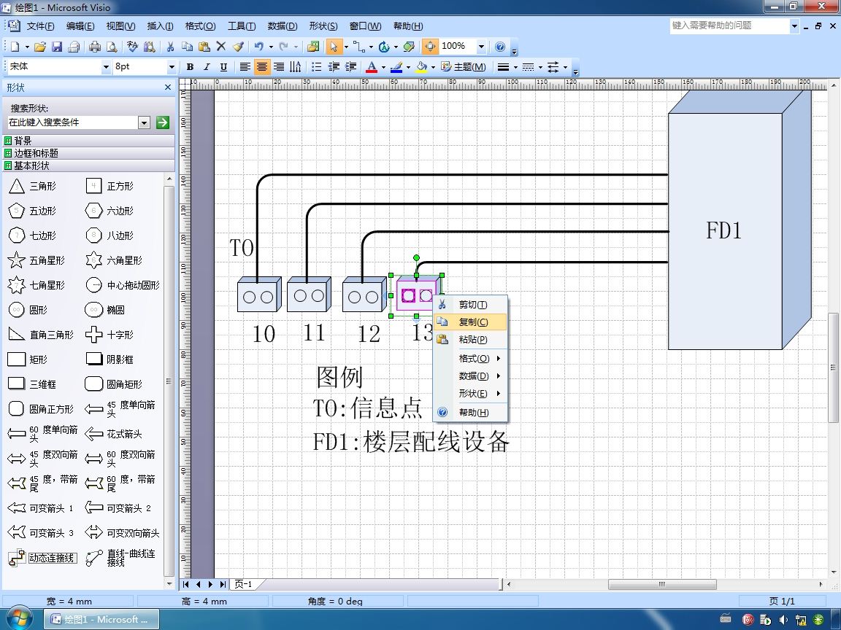Open the font size dropdown showing 8pt
This screenshot has width=841, height=630.
[x=172, y=67]
